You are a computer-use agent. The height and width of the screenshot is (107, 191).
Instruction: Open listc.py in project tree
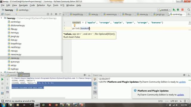[14, 40]
